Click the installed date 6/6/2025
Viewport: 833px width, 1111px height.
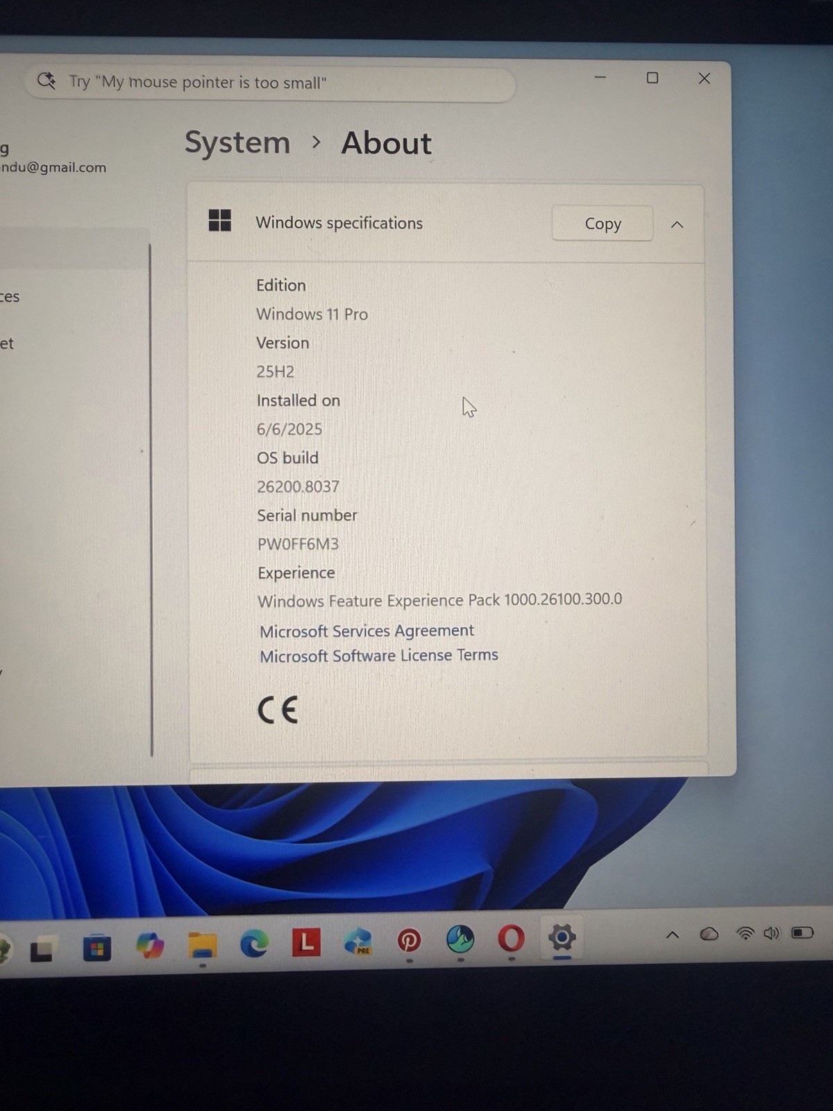[289, 429]
